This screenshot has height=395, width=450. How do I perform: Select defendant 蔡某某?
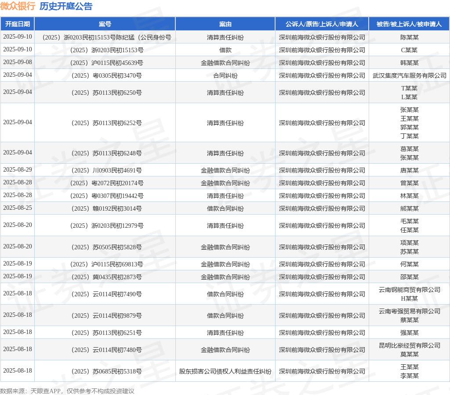pos(410,320)
